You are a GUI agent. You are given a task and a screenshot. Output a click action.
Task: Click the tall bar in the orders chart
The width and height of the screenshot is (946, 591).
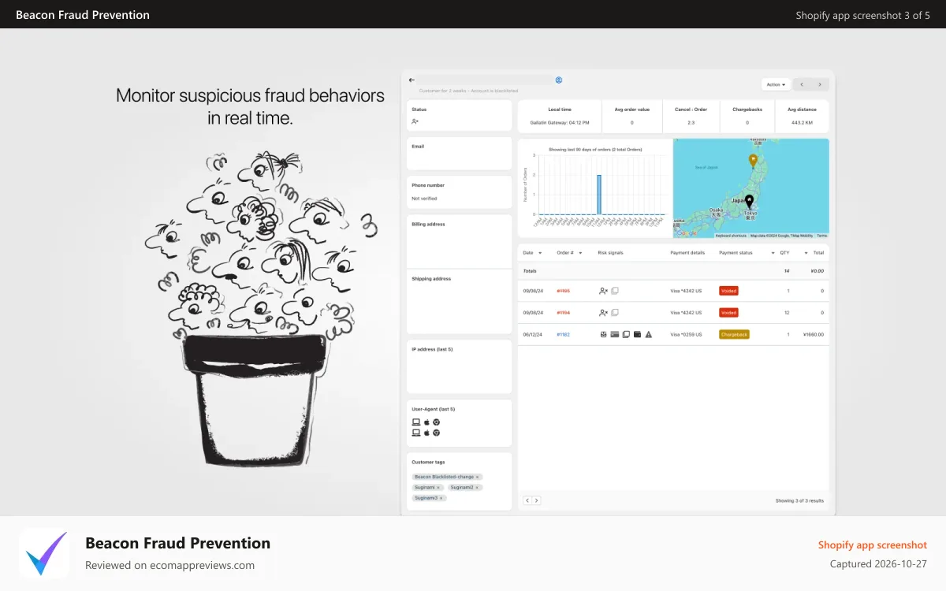pyautogui.click(x=599, y=194)
